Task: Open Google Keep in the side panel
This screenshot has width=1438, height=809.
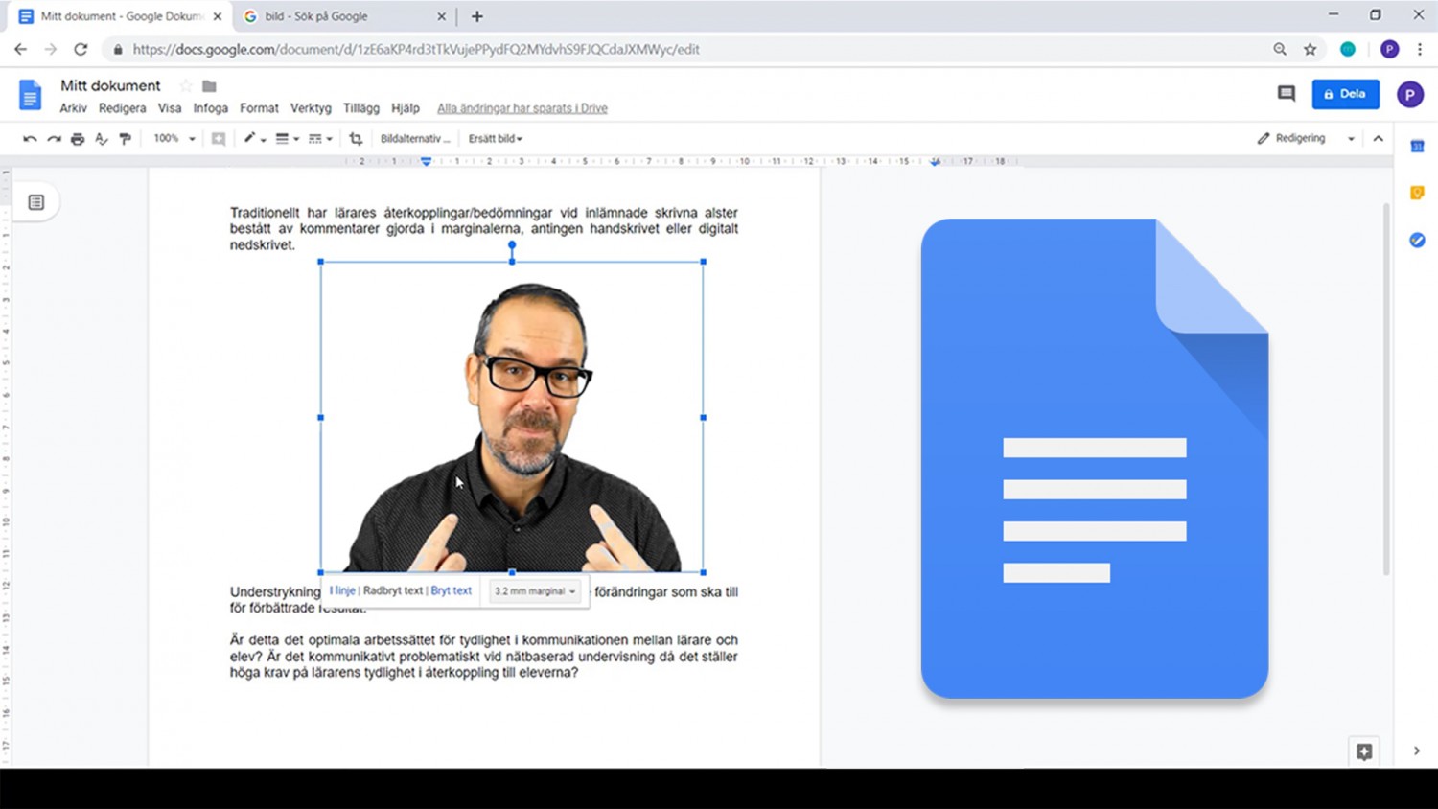Action: point(1417,193)
